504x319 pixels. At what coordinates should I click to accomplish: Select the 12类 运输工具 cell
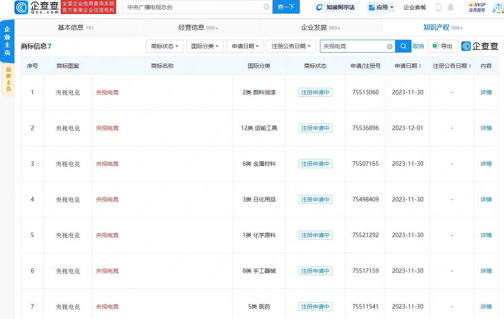tap(259, 128)
